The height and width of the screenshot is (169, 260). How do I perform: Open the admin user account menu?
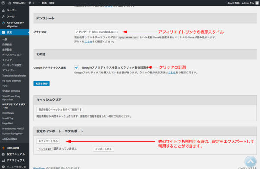tap(243, 3)
